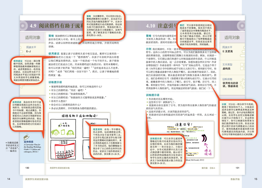This screenshot has width=262, height=188.
Task: Click the orange 示例 callout bubble
Action: tap(238, 119)
